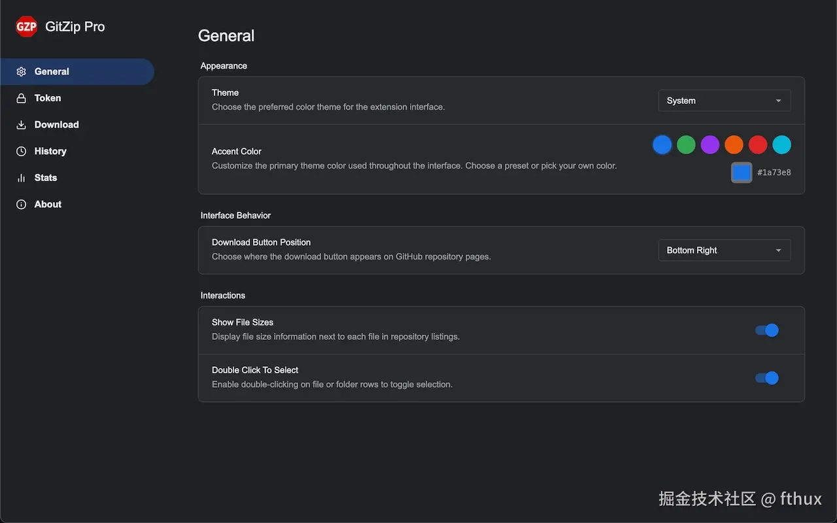Image resolution: width=837 pixels, height=523 pixels.
Task: Click the Interface Behavior section label
Action: pyautogui.click(x=235, y=216)
